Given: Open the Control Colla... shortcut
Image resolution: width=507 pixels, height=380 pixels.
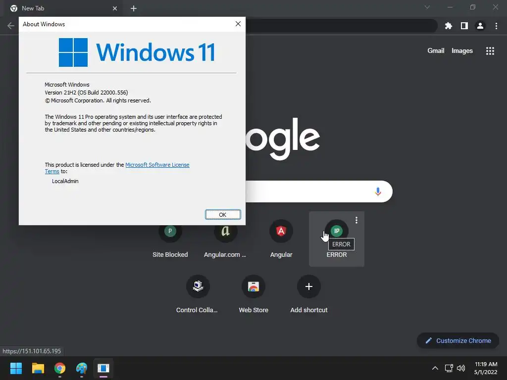Looking at the screenshot, I should coord(198,294).
